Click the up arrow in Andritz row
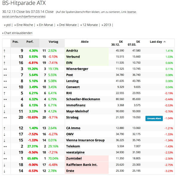Viewport: 179px width, 178px height. click(5, 51)
